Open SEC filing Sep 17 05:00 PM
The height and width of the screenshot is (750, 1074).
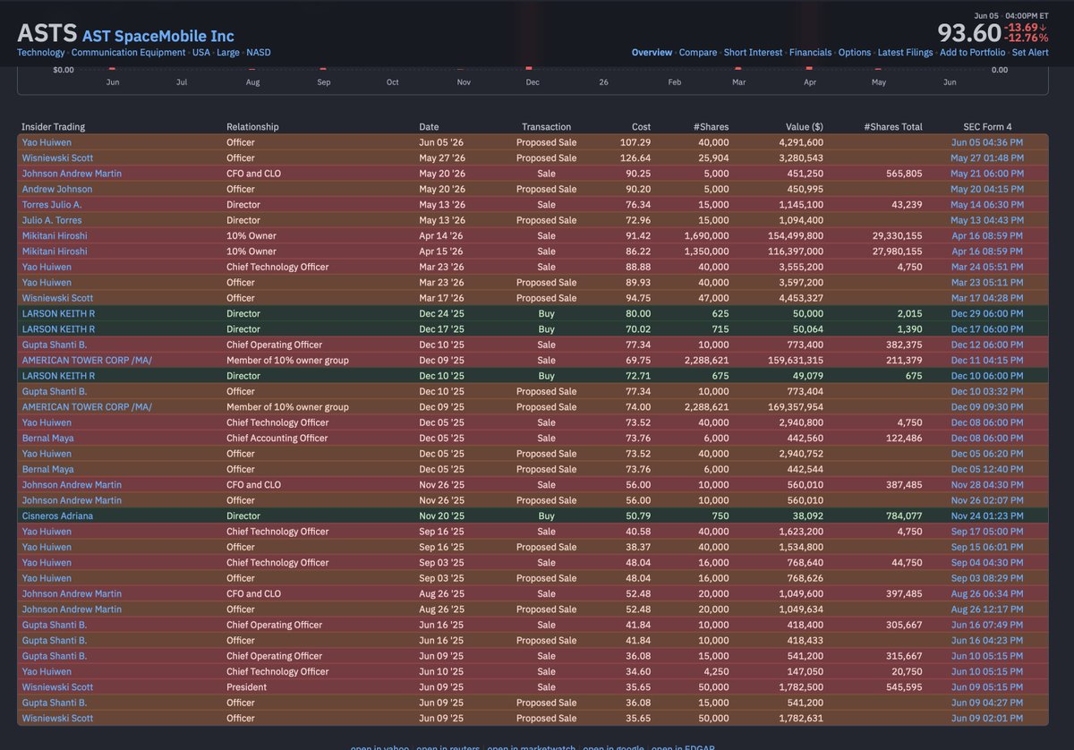click(x=987, y=532)
